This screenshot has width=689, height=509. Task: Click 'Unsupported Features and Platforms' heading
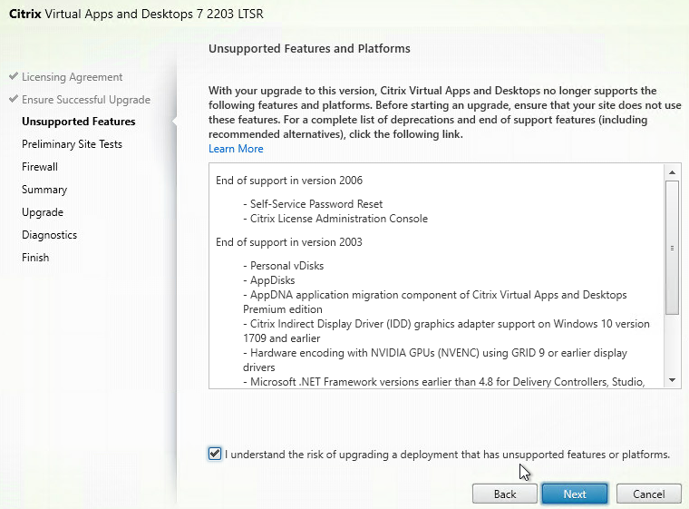point(309,48)
